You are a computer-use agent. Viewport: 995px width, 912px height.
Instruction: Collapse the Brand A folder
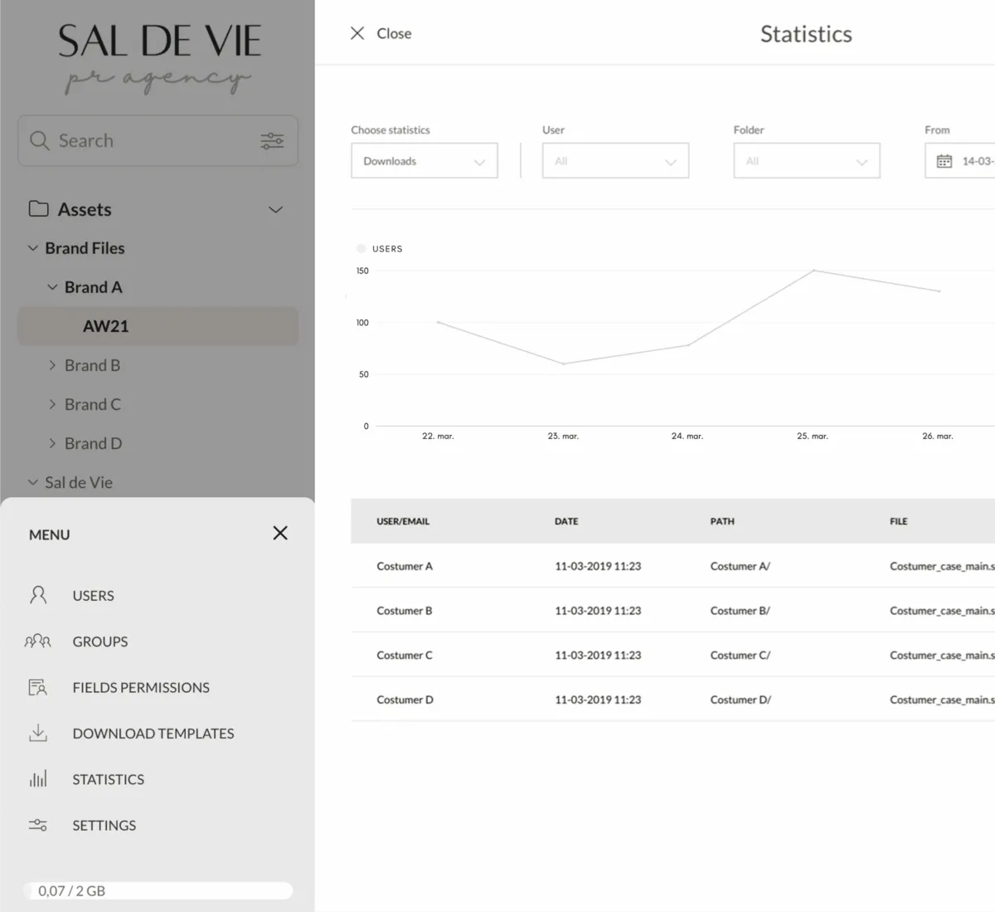coord(52,287)
